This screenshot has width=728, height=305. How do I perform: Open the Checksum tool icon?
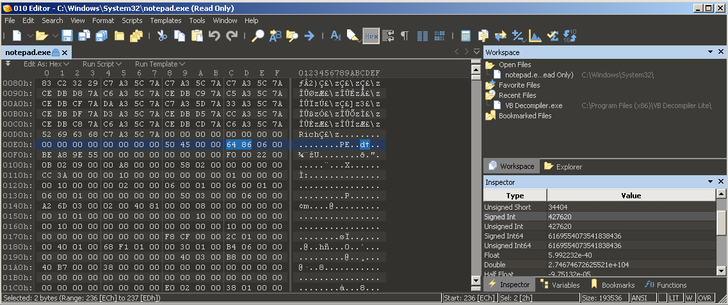(553, 36)
